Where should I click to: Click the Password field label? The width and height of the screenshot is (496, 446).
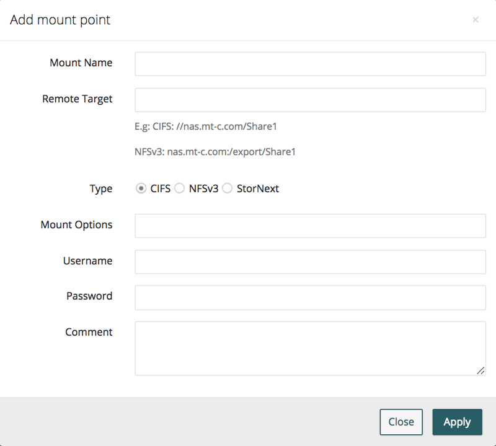tap(89, 296)
